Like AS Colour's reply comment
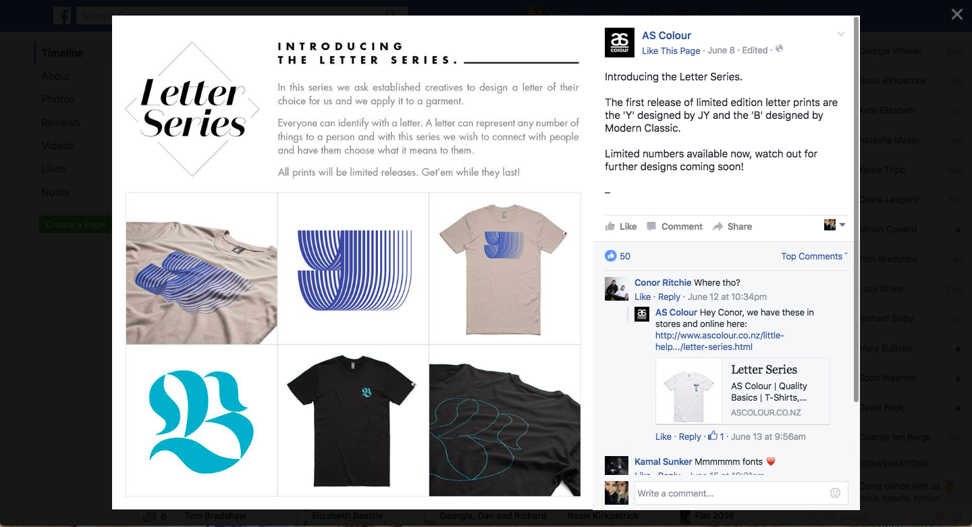This screenshot has width=972, height=527. click(x=664, y=436)
